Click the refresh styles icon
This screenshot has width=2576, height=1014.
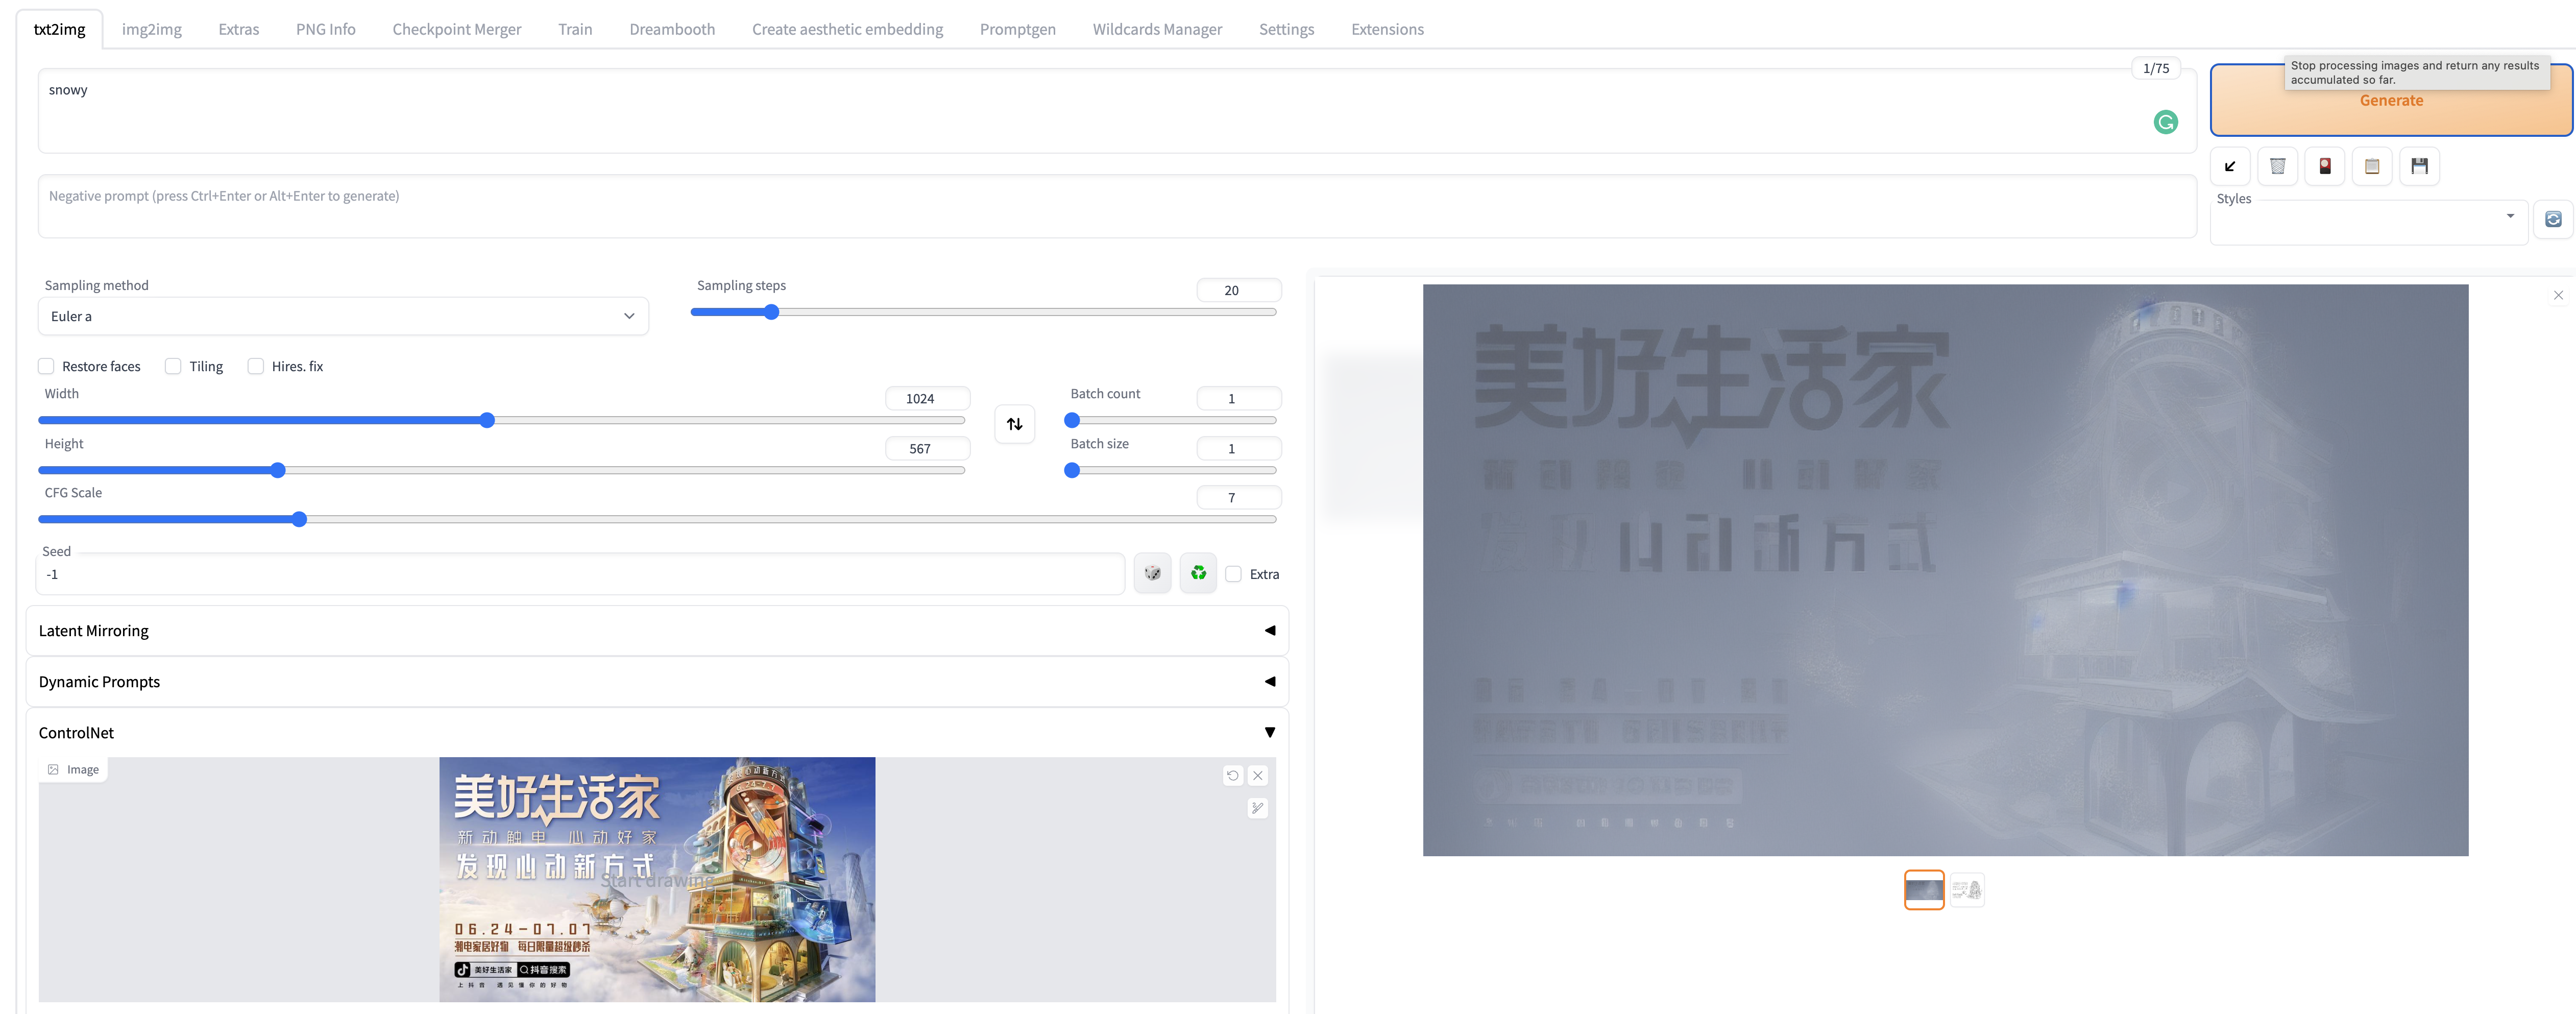[x=2552, y=219]
